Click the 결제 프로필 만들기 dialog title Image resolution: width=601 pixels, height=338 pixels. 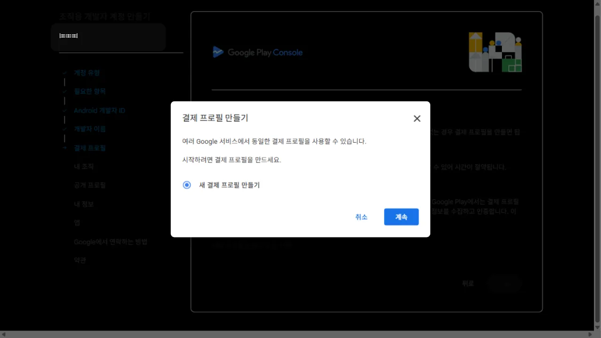pos(215,118)
